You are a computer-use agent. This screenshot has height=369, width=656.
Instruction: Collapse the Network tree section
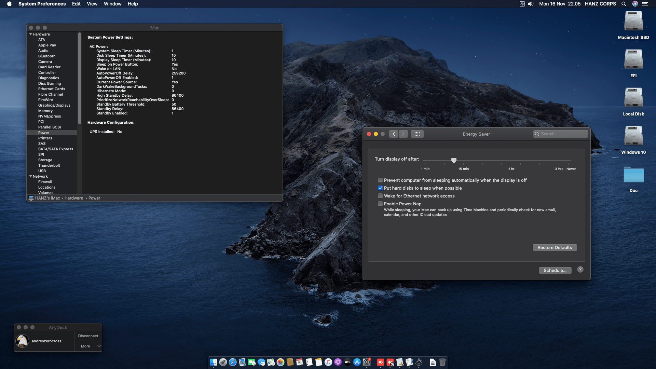[x=30, y=176]
